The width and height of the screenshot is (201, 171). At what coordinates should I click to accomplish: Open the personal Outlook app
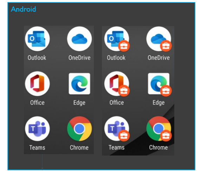(37, 39)
